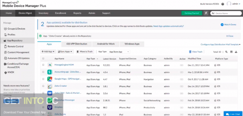243x116 pixels.
Task: Check the Zoho Creator row checkbox
Action: [43, 86]
